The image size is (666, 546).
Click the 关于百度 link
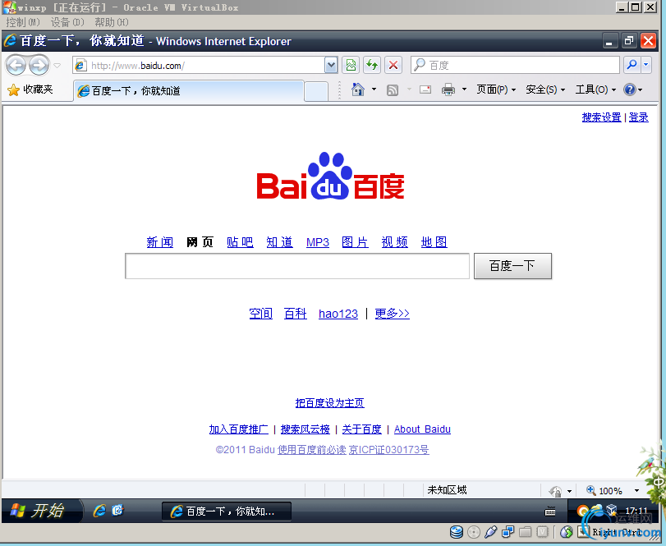coord(362,429)
